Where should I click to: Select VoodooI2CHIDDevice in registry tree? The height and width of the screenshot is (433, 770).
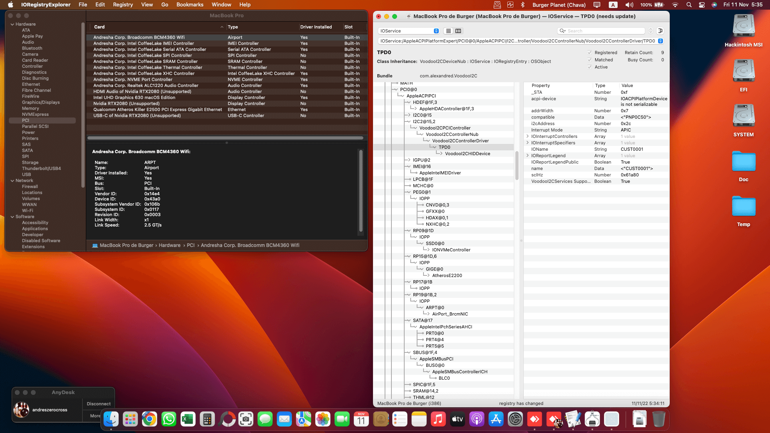tap(468, 154)
